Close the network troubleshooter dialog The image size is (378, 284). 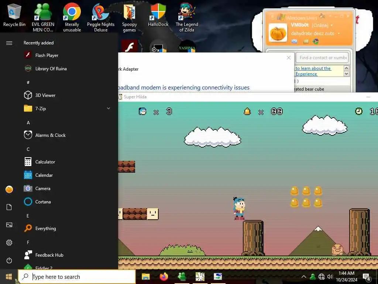tap(289, 58)
